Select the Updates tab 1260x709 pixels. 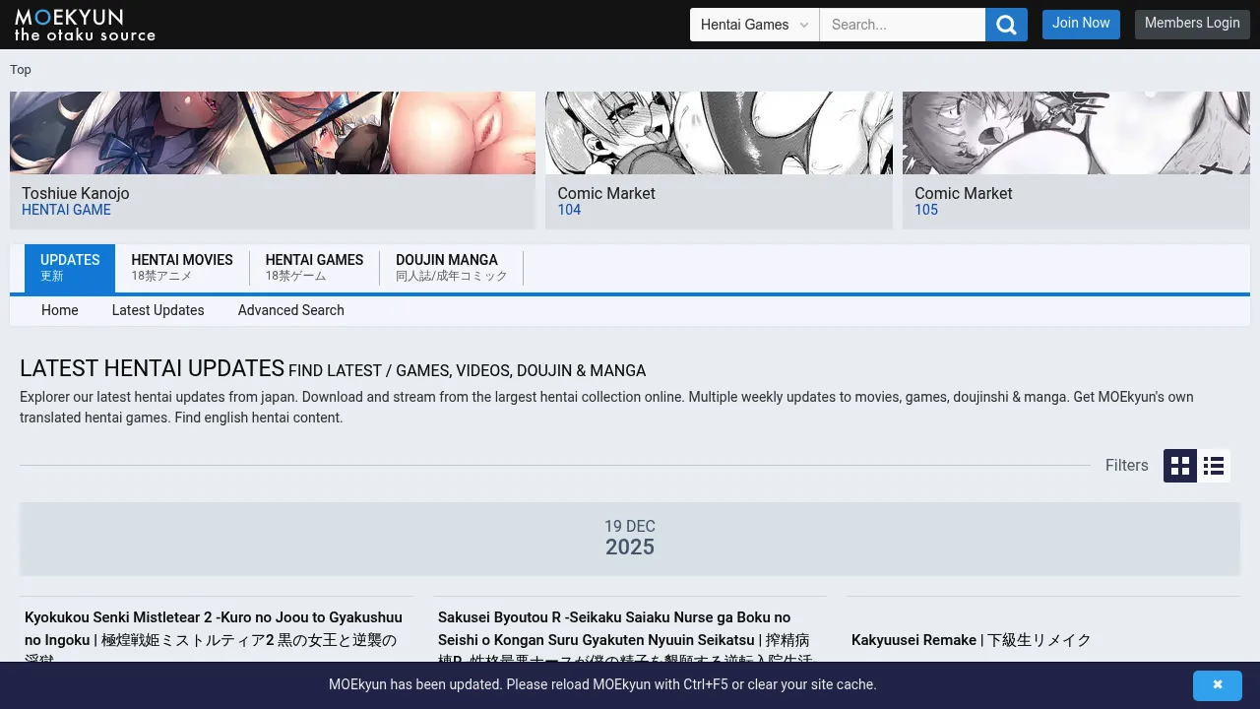pyautogui.click(x=70, y=268)
